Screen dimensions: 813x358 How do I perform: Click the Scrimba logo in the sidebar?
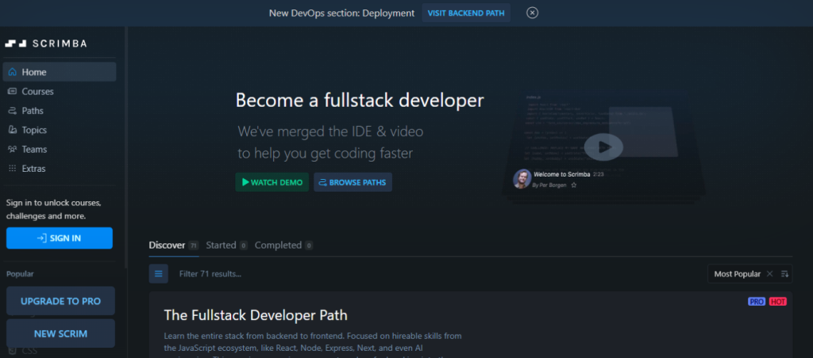[46, 43]
